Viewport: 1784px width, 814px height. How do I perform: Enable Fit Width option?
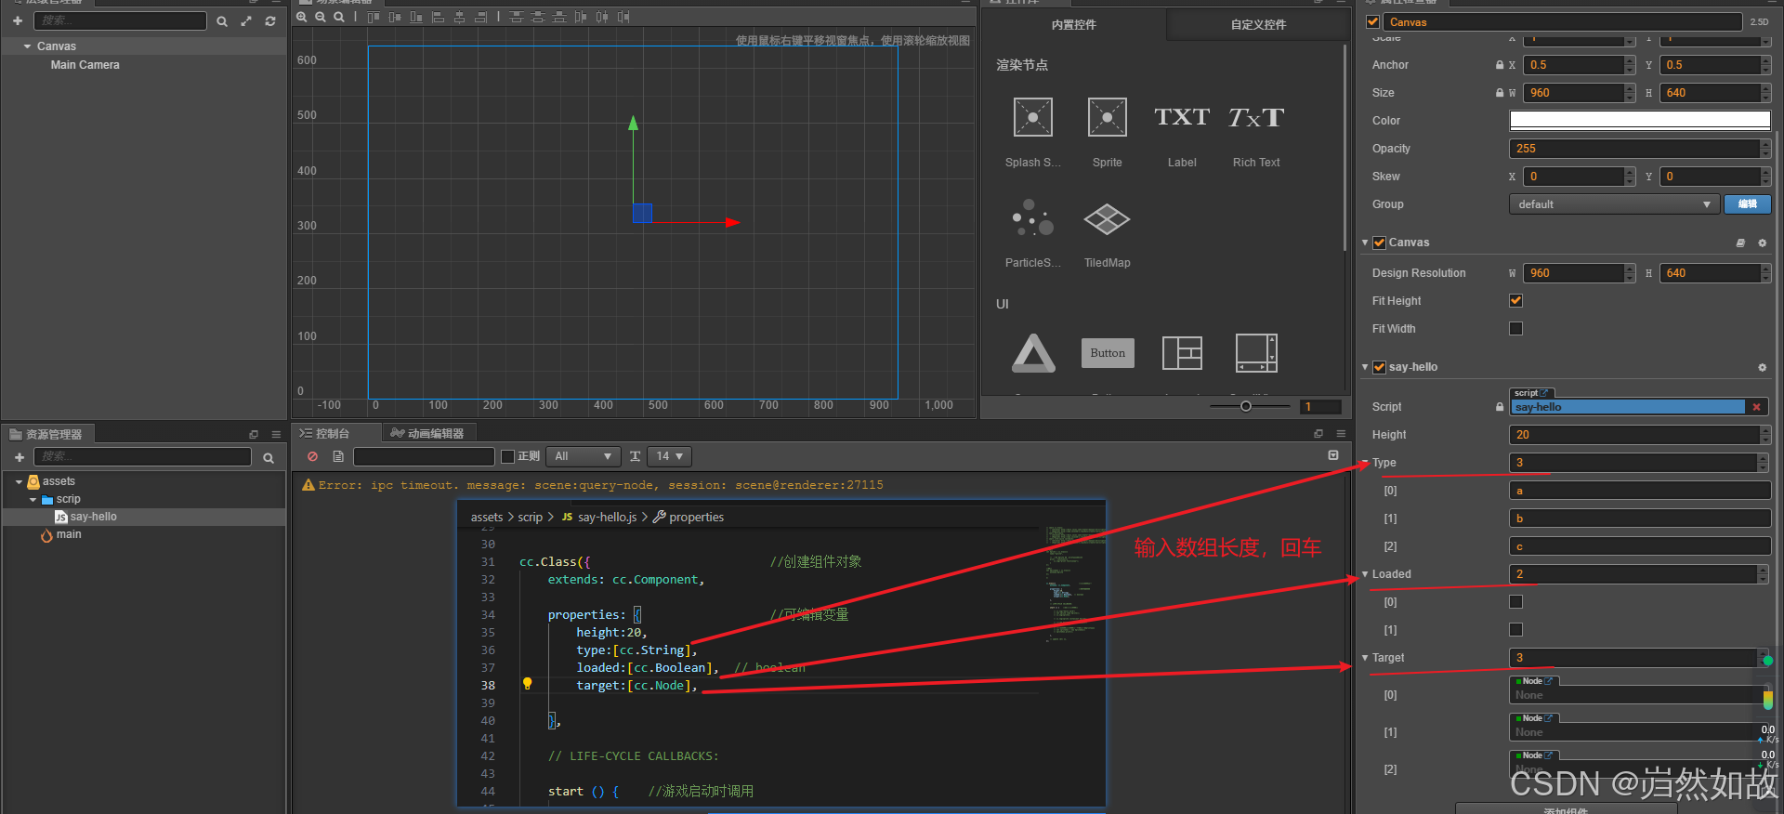(1515, 328)
